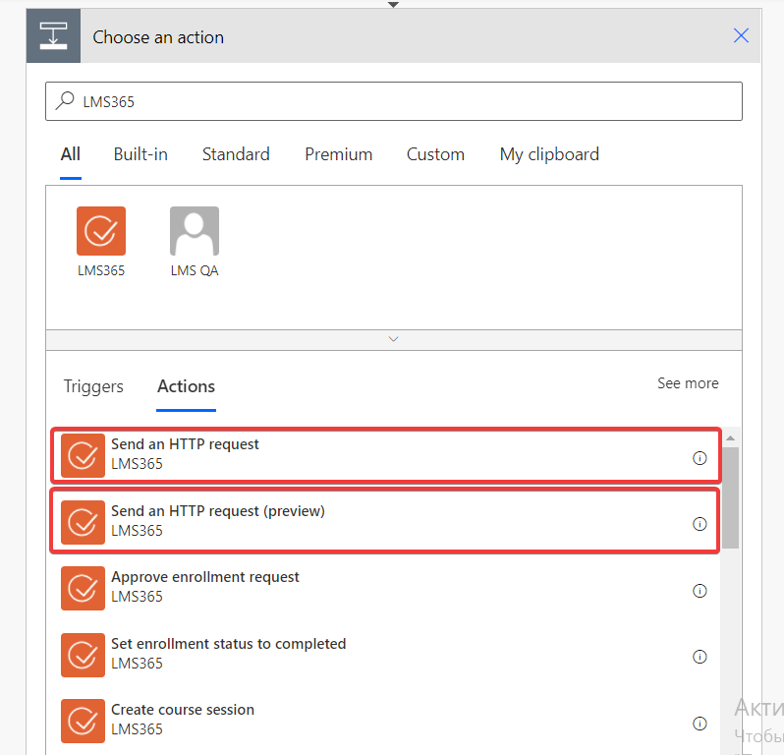Close the Choose an action panel
Screen dimensions: 784x755
pyautogui.click(x=741, y=35)
